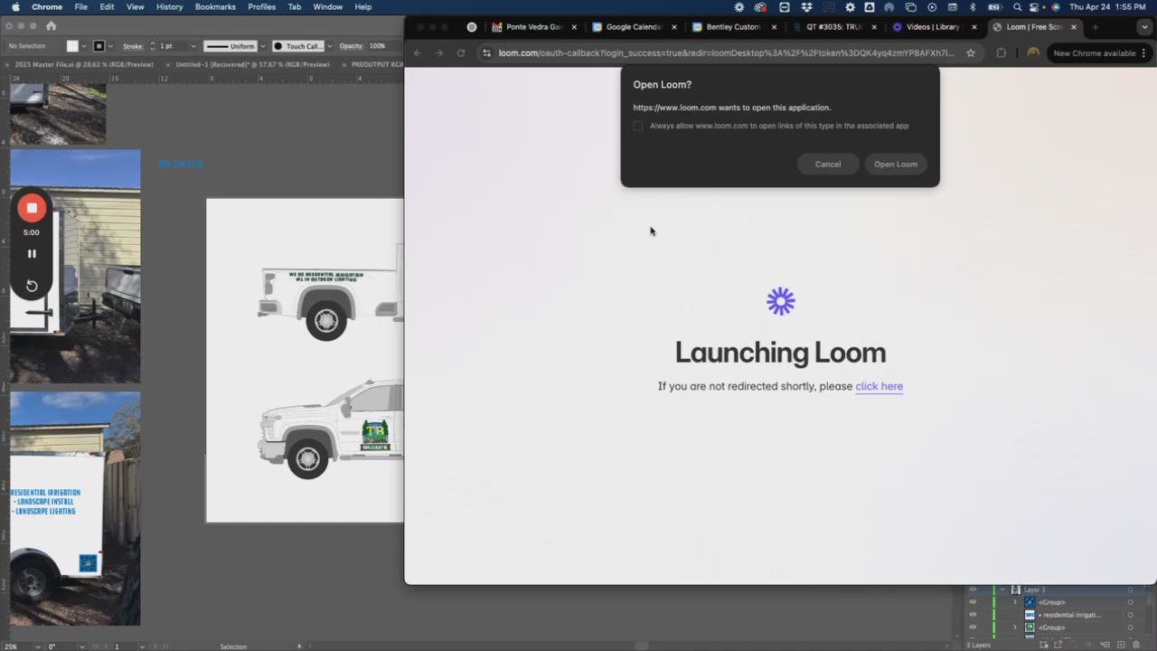
Task: Create new sublayer icon in Layers panel
Action: coord(1105,645)
